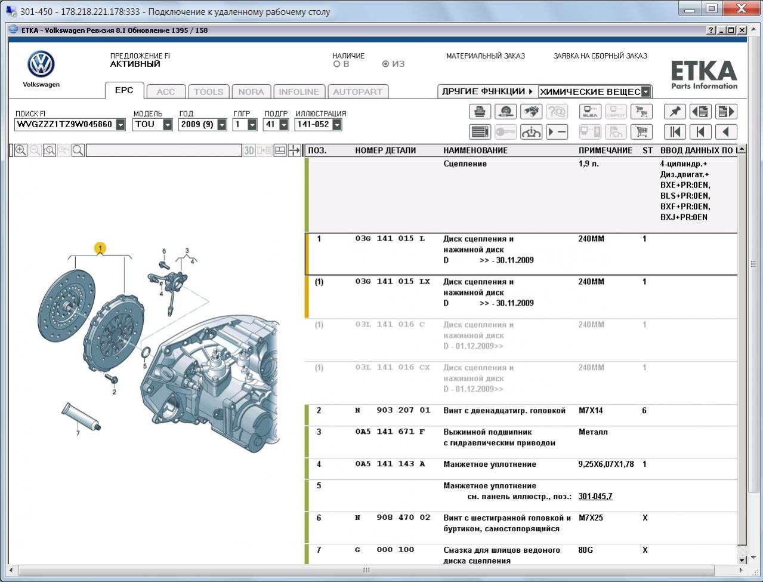Open the brake disc tool icon
Screen dimensions: 763x582
[x=505, y=112]
